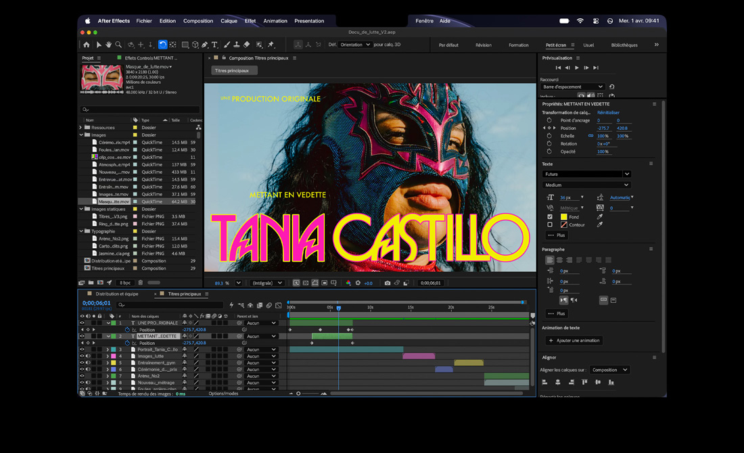Open the (Intégrale) resolution dropdown
The image size is (744, 453).
(267, 283)
